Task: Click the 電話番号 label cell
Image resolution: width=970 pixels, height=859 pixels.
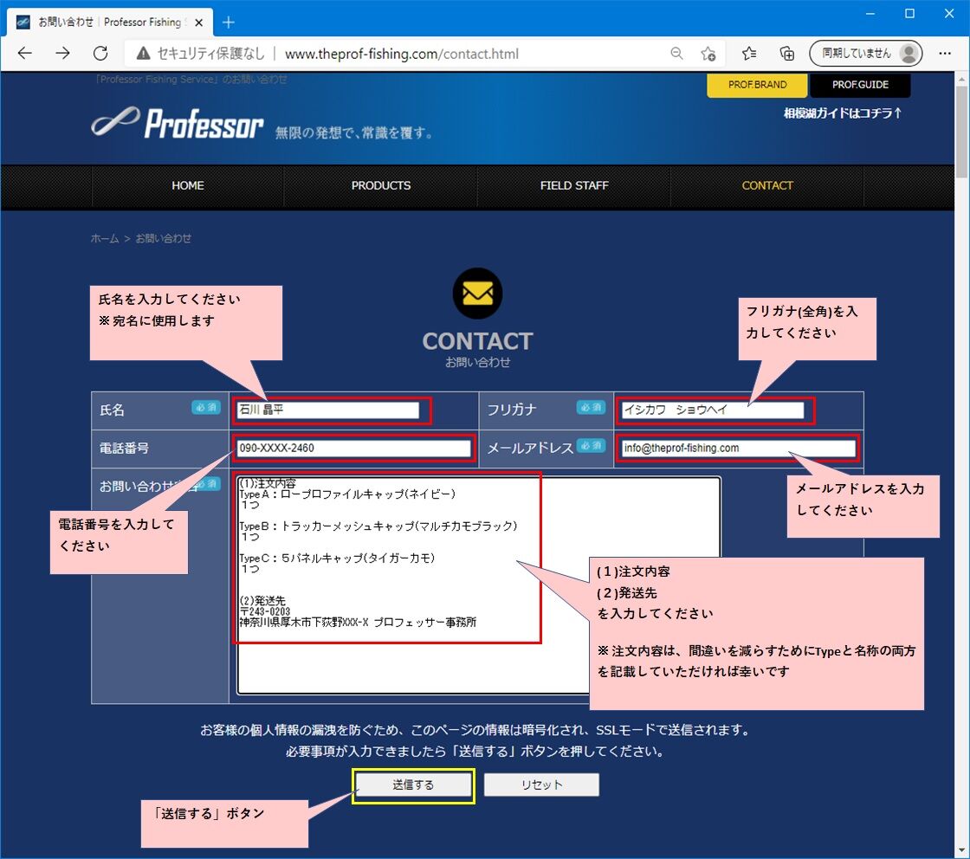Action: [160, 449]
